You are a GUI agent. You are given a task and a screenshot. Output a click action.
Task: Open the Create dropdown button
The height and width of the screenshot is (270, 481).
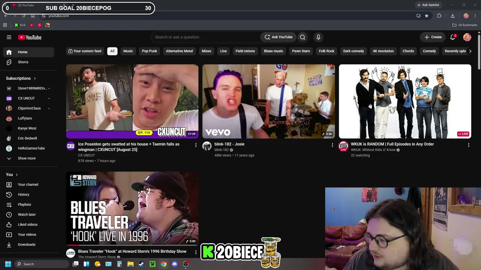point(433,37)
